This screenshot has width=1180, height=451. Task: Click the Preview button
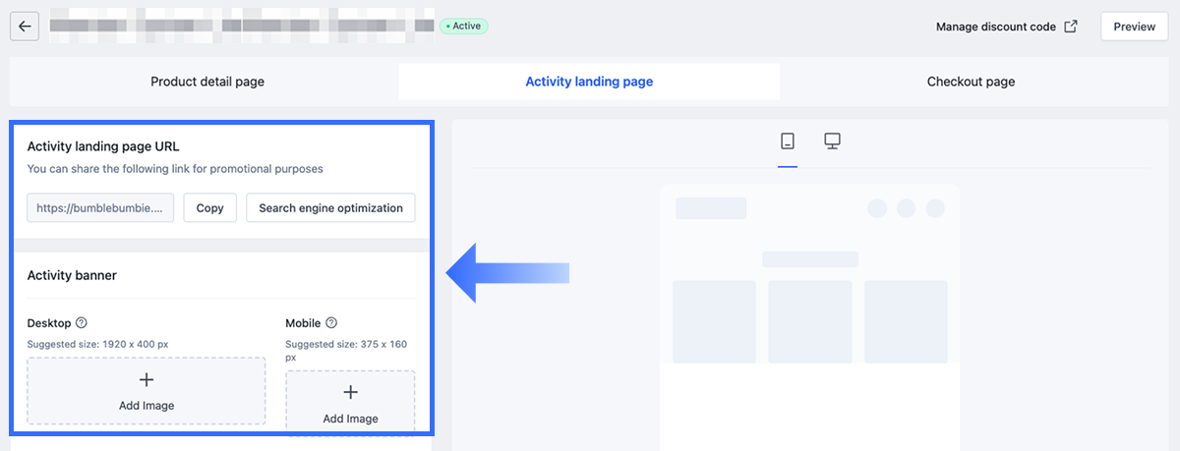pos(1134,27)
